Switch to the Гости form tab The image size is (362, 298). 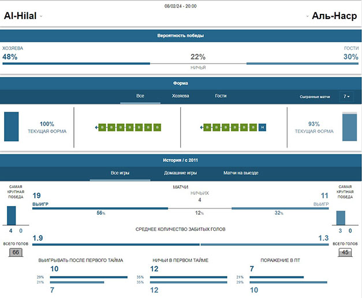[221, 96]
